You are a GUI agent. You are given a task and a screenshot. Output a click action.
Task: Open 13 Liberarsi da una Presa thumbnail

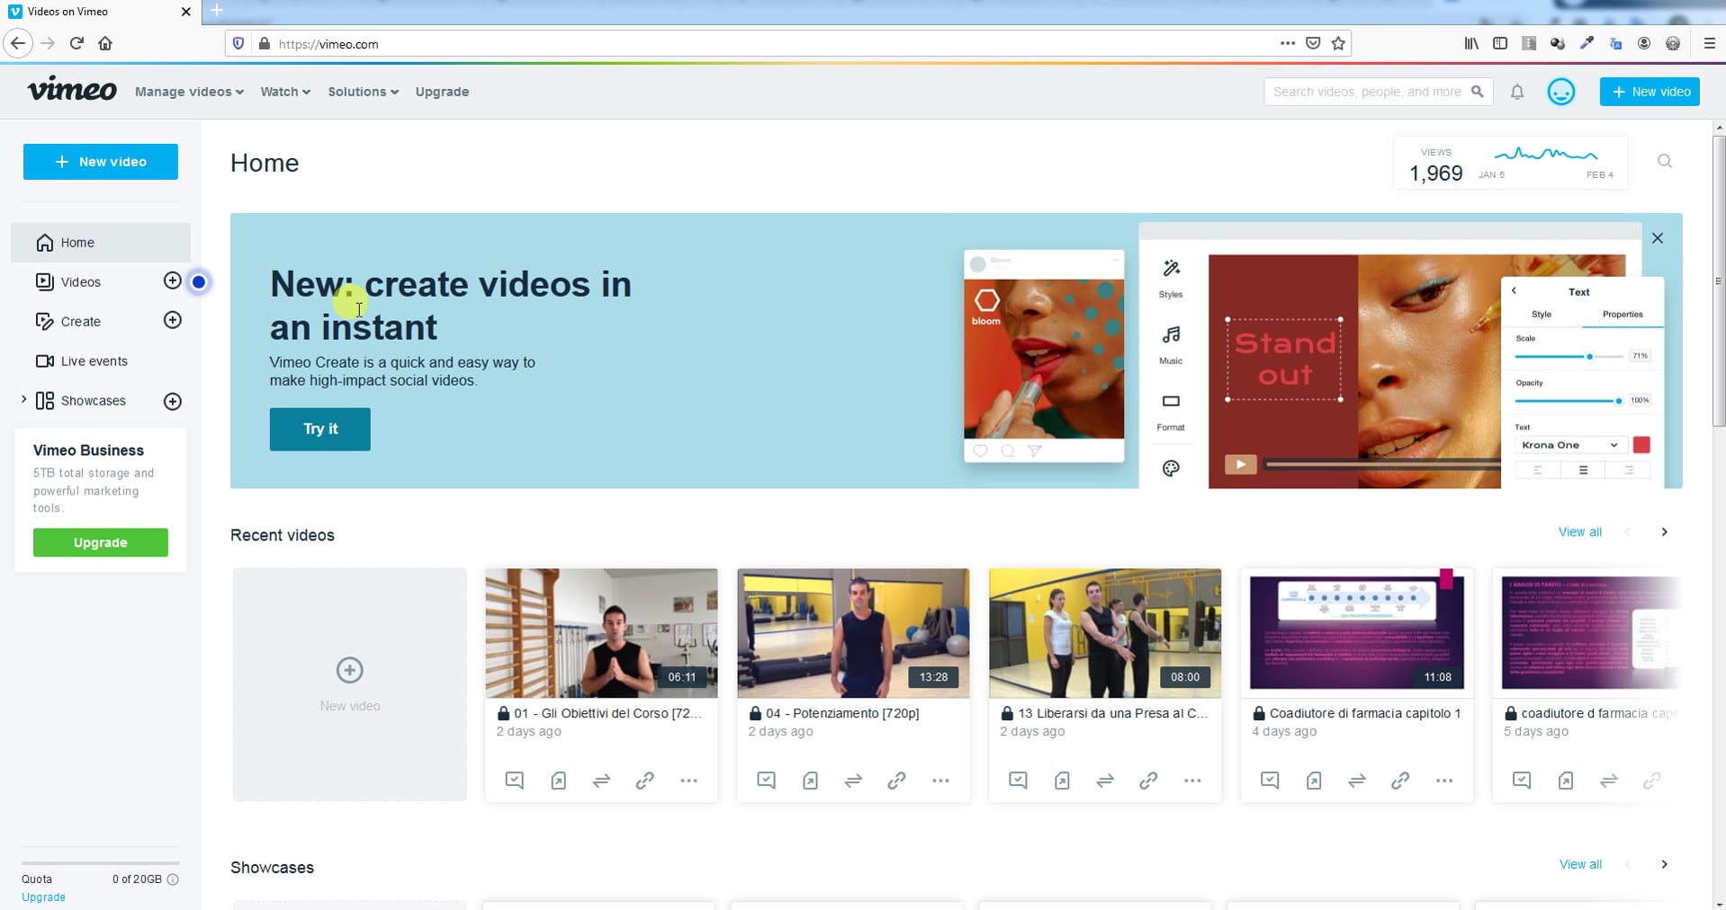1105,633
